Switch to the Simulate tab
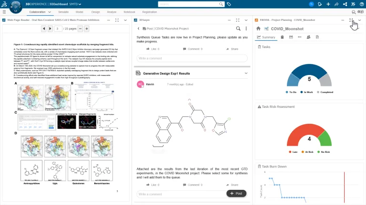Image resolution: width=366 pixels, height=205 pixels. (x=63, y=12)
